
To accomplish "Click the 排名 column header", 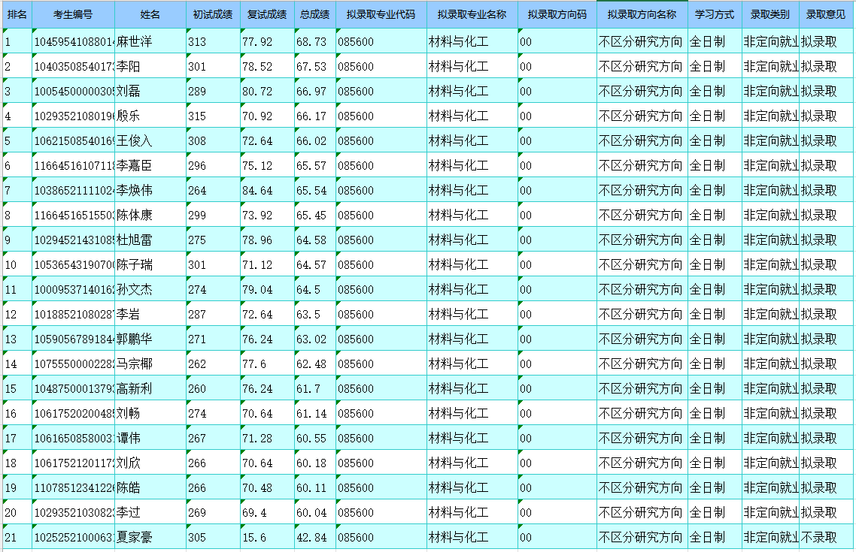I will tap(17, 15).
